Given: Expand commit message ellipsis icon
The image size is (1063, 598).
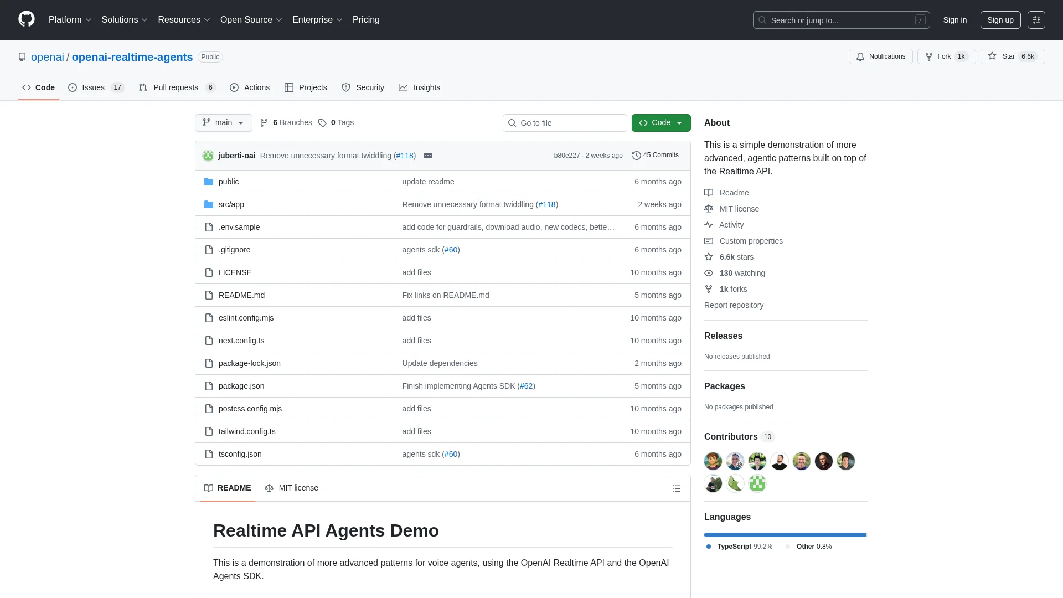Looking at the screenshot, I should (427, 156).
